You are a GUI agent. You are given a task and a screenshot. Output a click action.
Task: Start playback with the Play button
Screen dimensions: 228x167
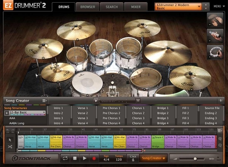pyautogui.click(x=84, y=158)
